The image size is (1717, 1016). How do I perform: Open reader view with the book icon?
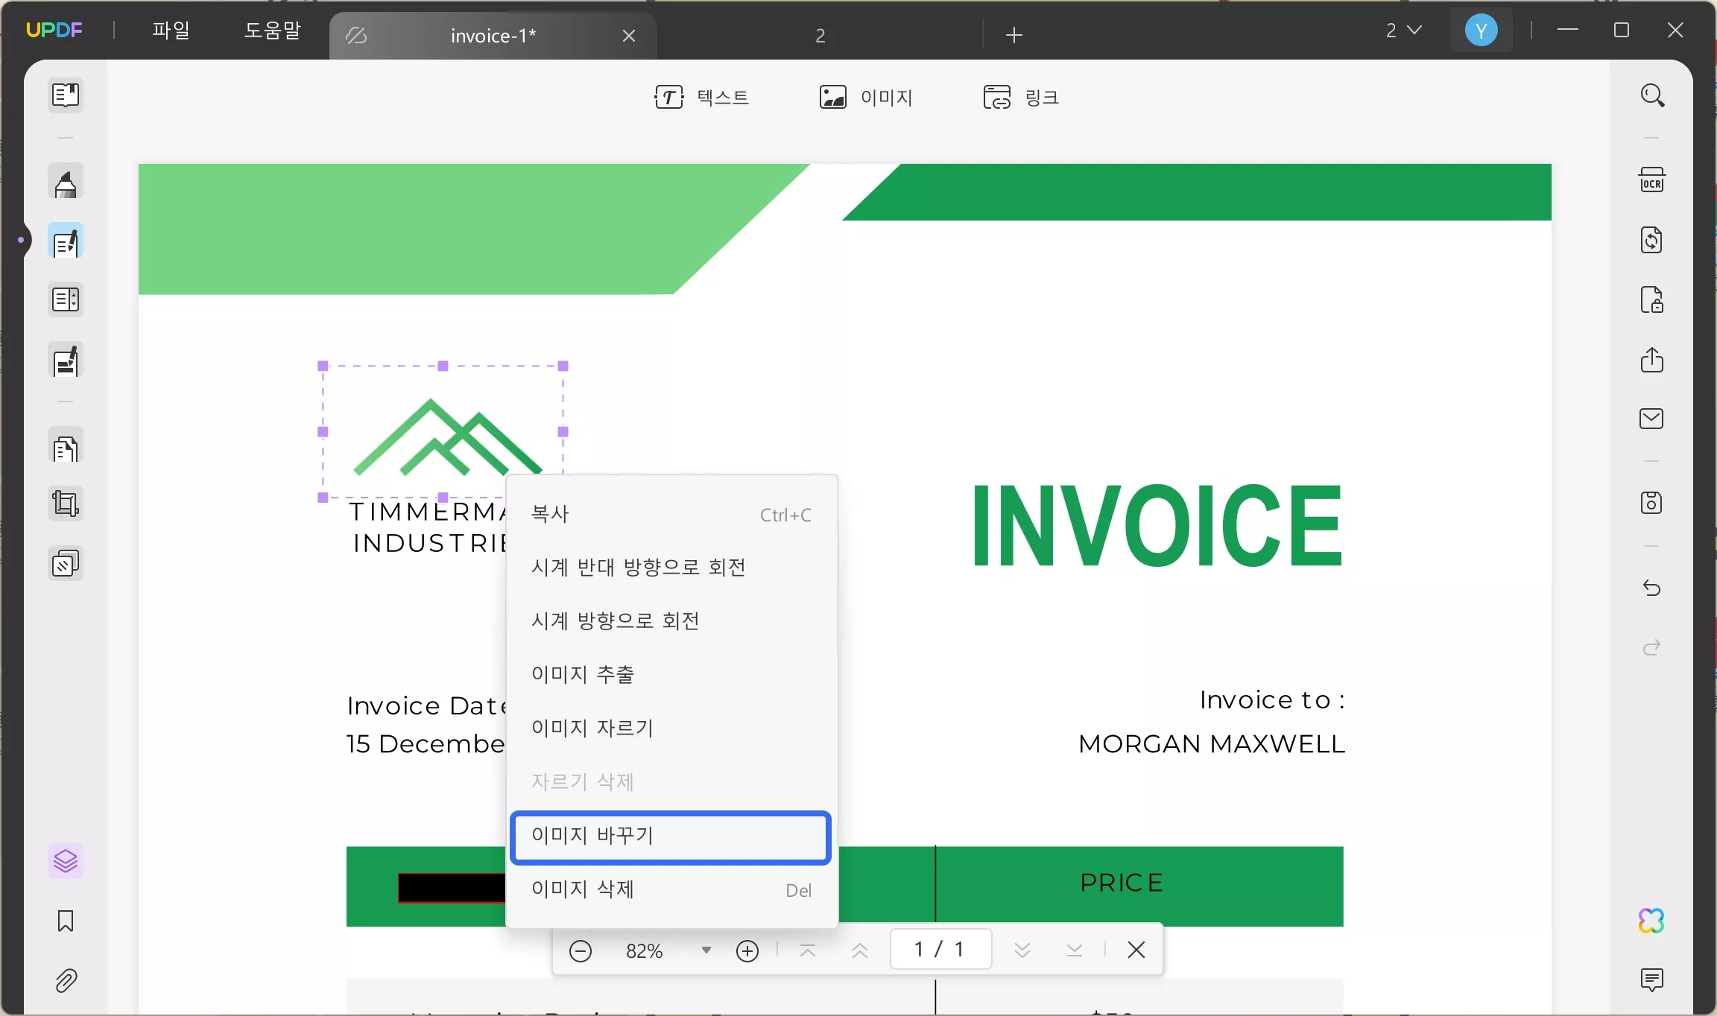point(66,96)
